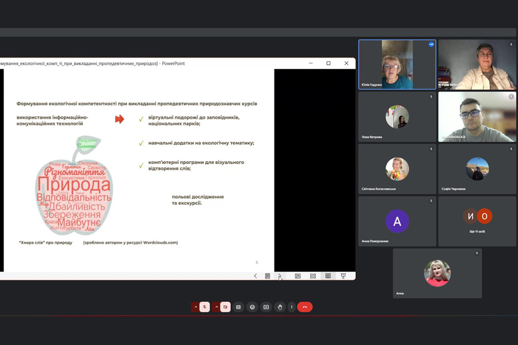Select Reading View icon in PowerPoint

[x=328, y=276]
